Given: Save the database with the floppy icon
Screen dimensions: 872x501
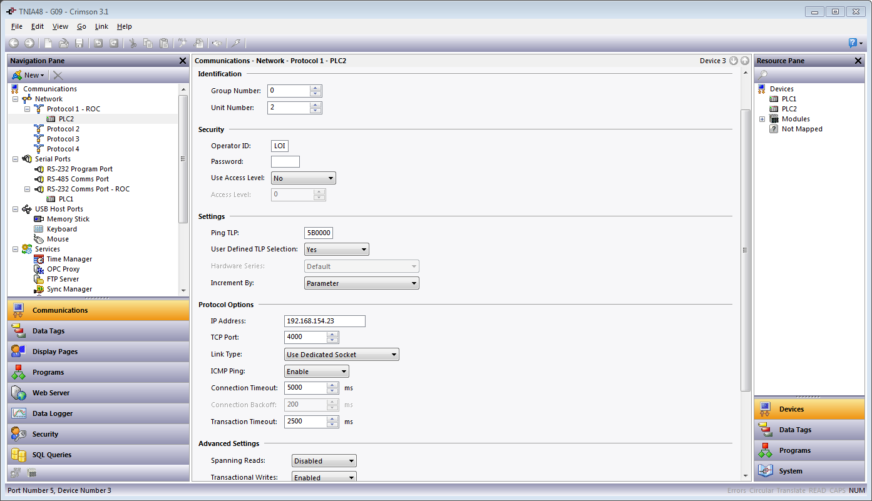Looking at the screenshot, I should 80,43.
